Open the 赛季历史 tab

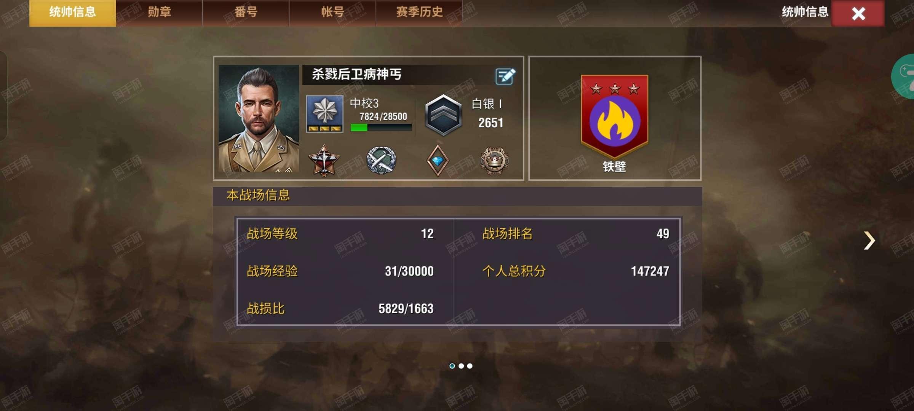tap(420, 13)
